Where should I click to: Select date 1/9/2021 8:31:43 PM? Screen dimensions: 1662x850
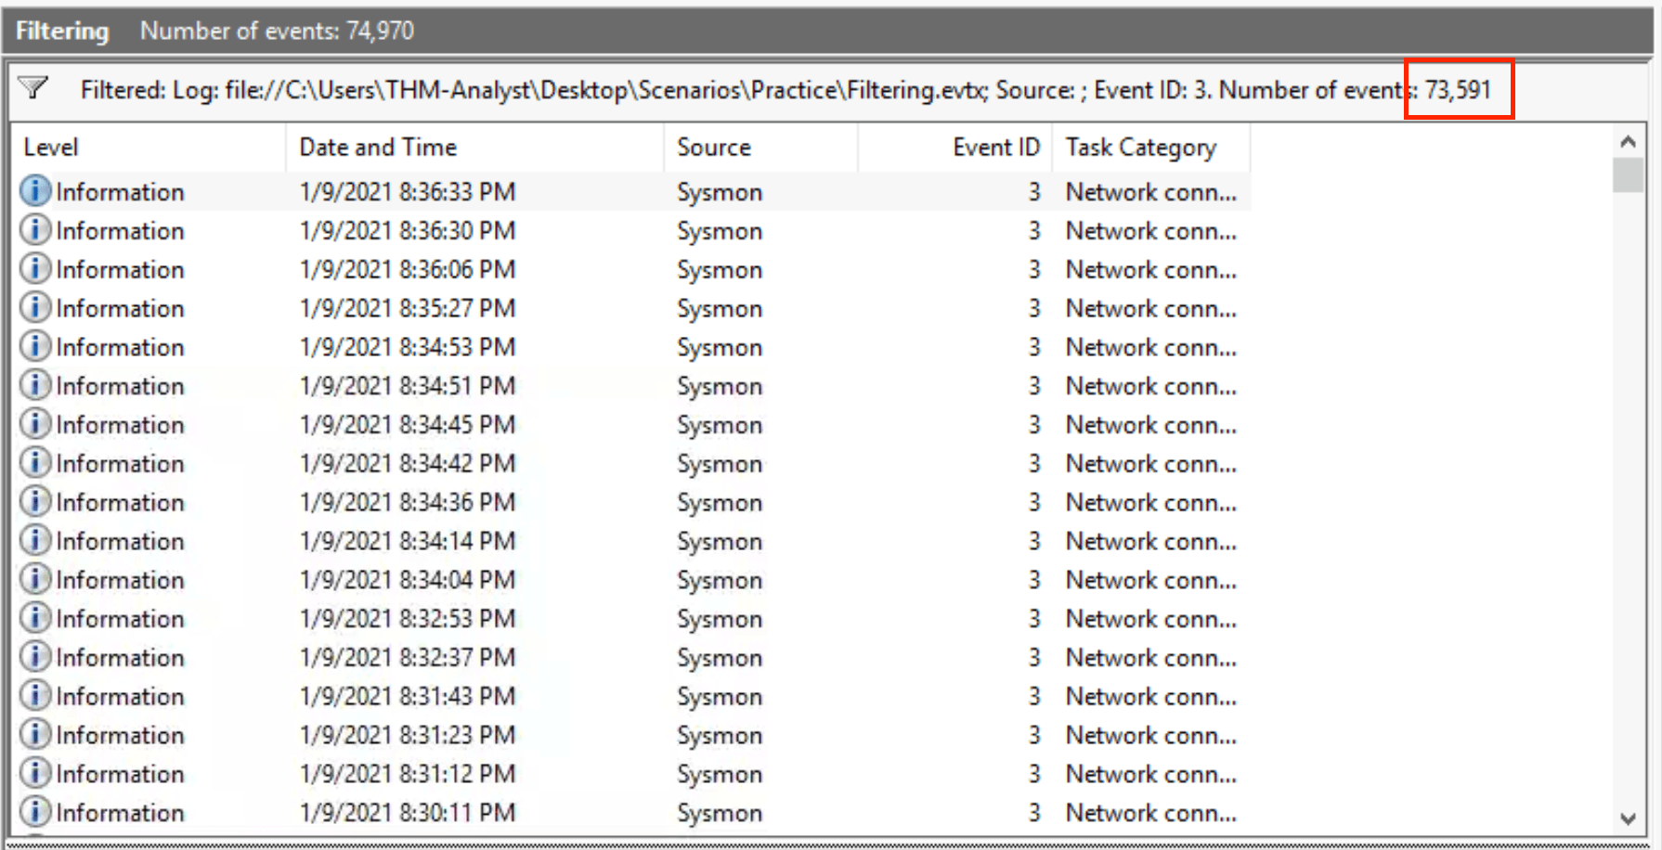(x=407, y=696)
